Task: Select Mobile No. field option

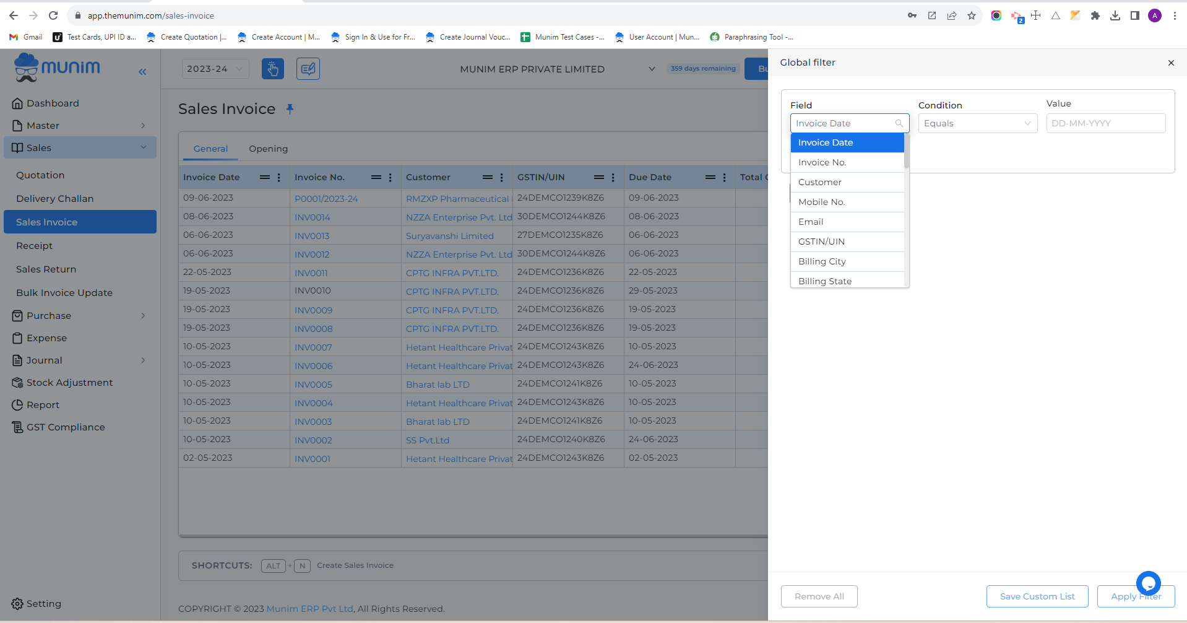Action: [x=847, y=202]
